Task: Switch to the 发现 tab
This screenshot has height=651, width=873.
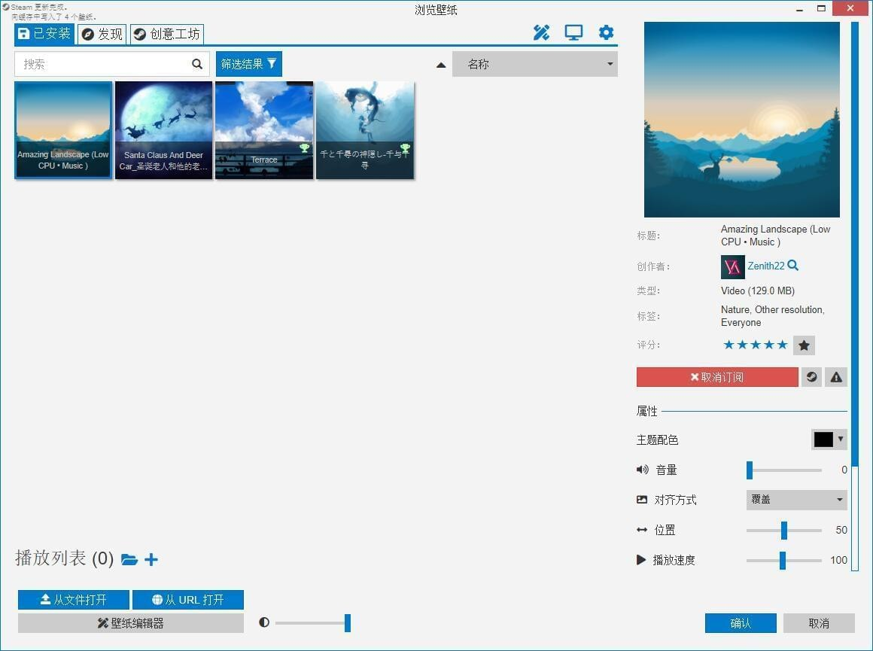Action: point(102,34)
